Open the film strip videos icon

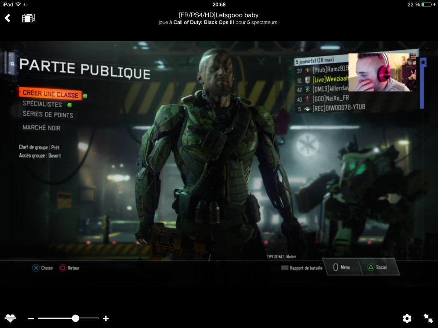pos(28,18)
